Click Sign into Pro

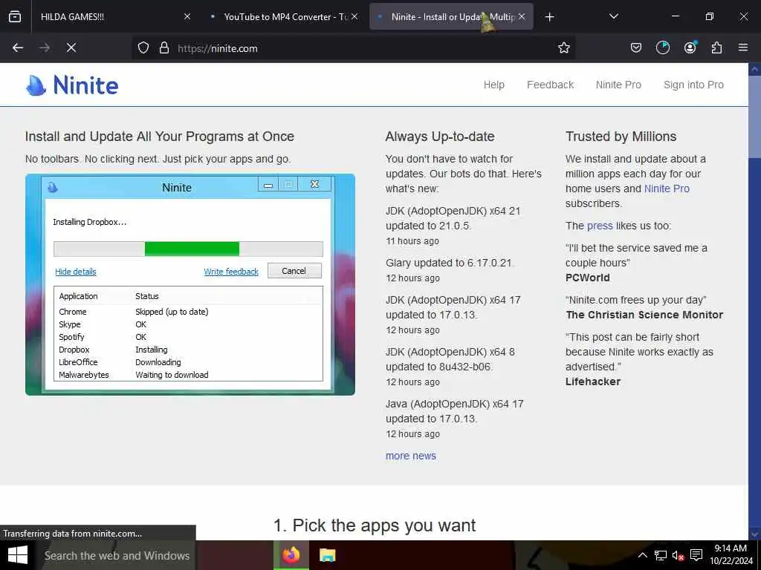coord(693,85)
